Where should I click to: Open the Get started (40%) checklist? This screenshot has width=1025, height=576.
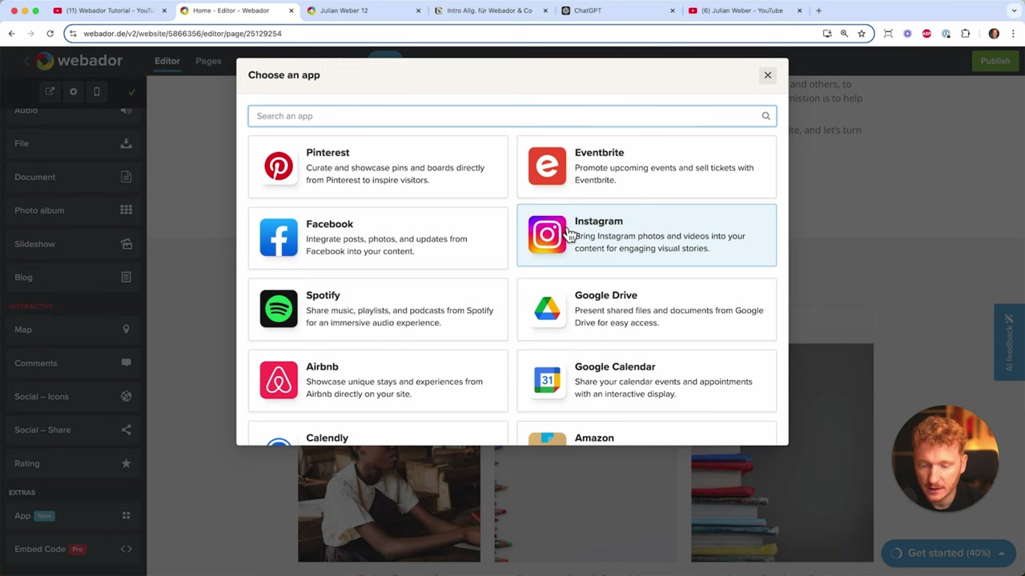[x=947, y=553]
